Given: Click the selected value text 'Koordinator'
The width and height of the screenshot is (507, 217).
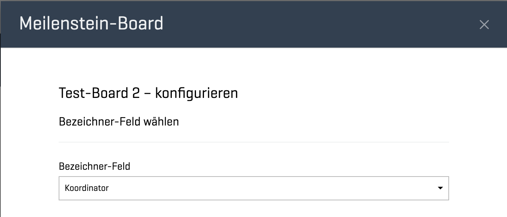Looking at the screenshot, I should coord(87,188).
